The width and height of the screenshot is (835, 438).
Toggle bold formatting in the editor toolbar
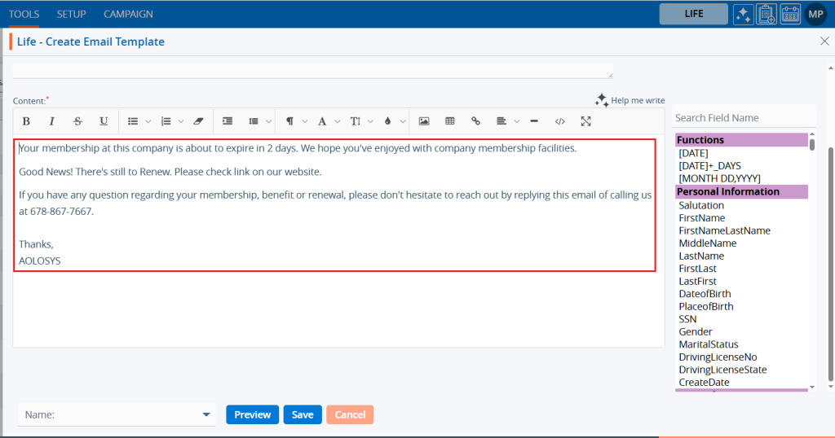click(26, 121)
